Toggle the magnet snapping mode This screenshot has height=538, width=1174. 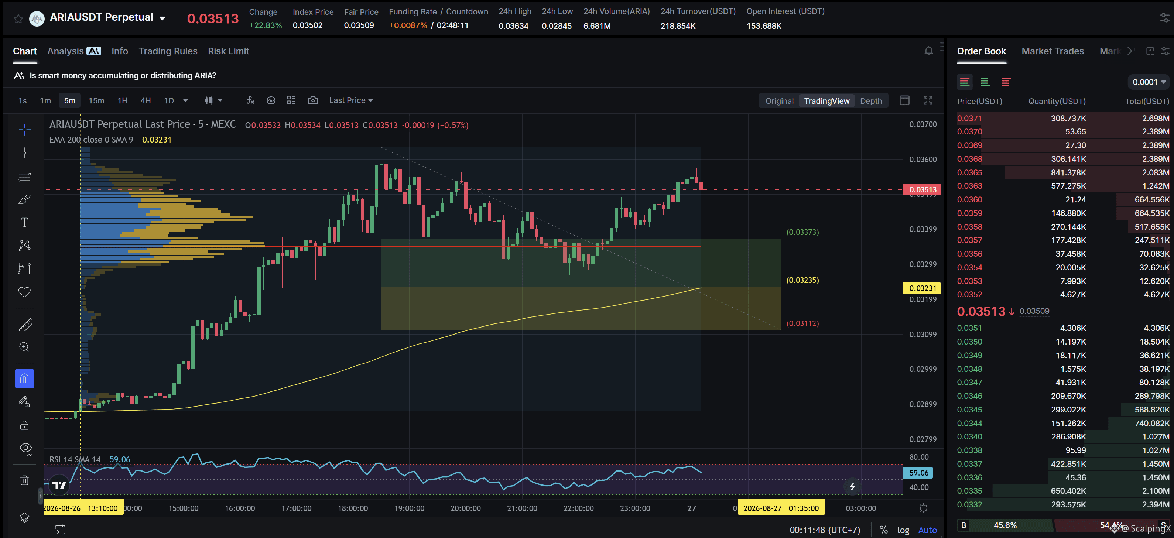pos(25,379)
